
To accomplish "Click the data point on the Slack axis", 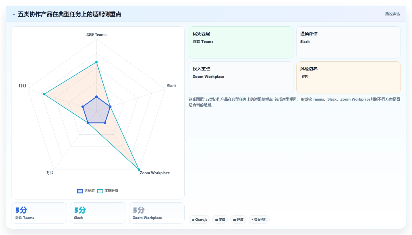I will 110,107.
